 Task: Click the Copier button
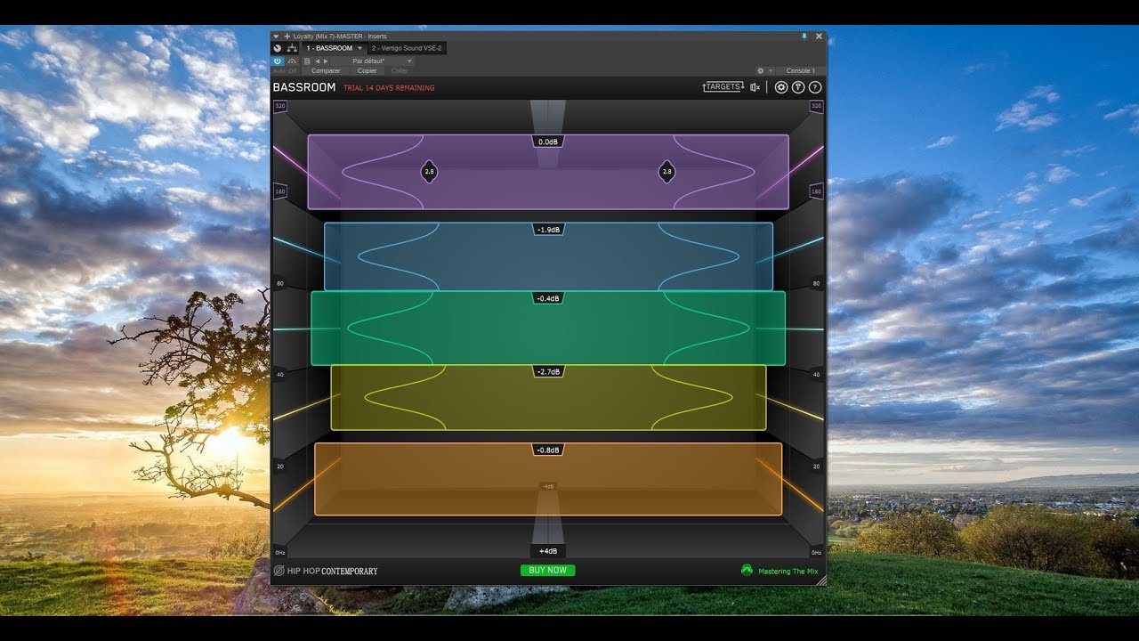(367, 71)
